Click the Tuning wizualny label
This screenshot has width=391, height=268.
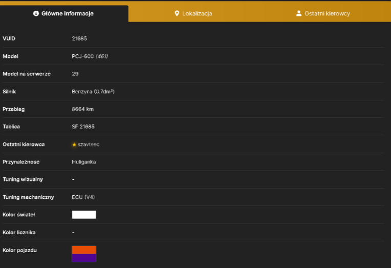coord(23,179)
